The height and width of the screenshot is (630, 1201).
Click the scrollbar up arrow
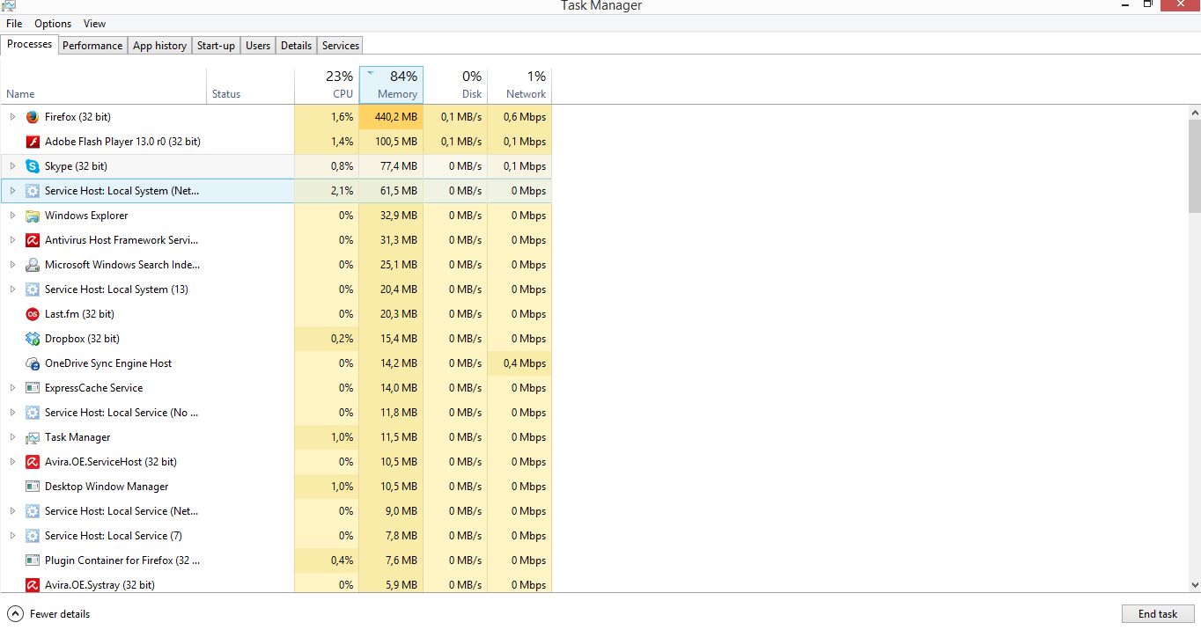1194,113
